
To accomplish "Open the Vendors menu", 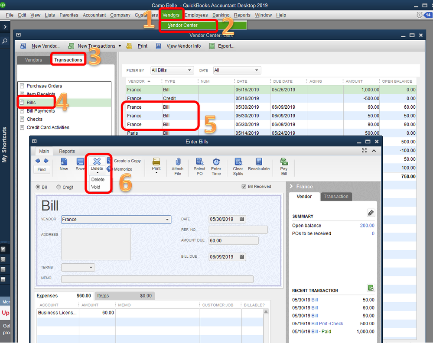I will tap(171, 15).
